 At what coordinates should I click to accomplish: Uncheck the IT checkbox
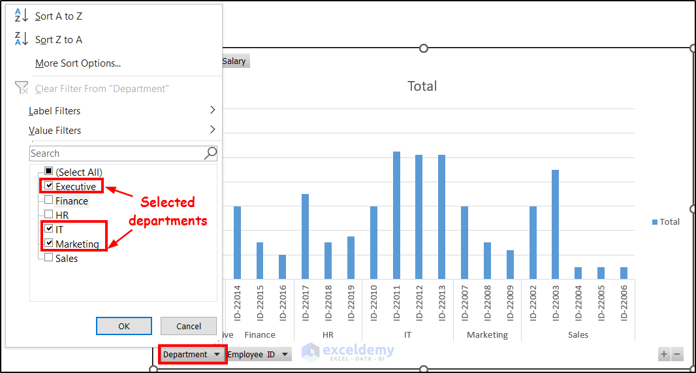(49, 229)
